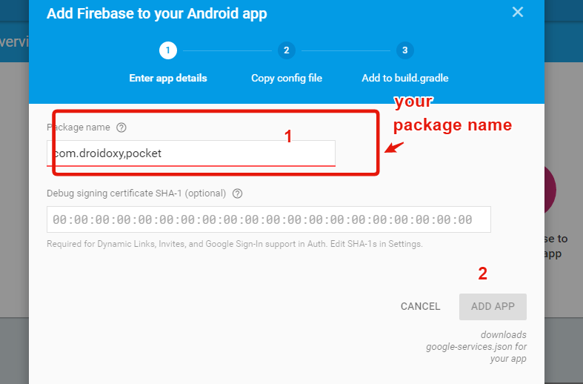Click the "downloads google-services.json" note text
This screenshot has width=583, height=384.
(476, 346)
